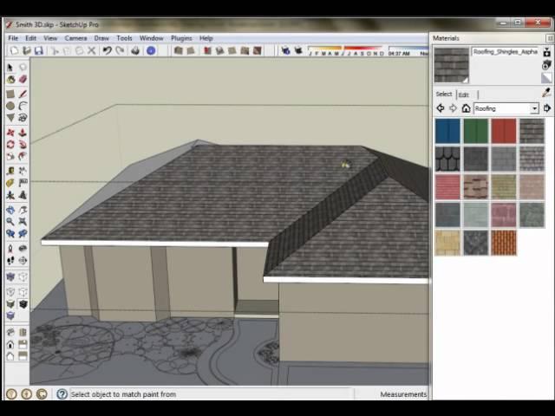The width and height of the screenshot is (555, 416).
Task: Click Create Material icon
Action: click(x=547, y=65)
